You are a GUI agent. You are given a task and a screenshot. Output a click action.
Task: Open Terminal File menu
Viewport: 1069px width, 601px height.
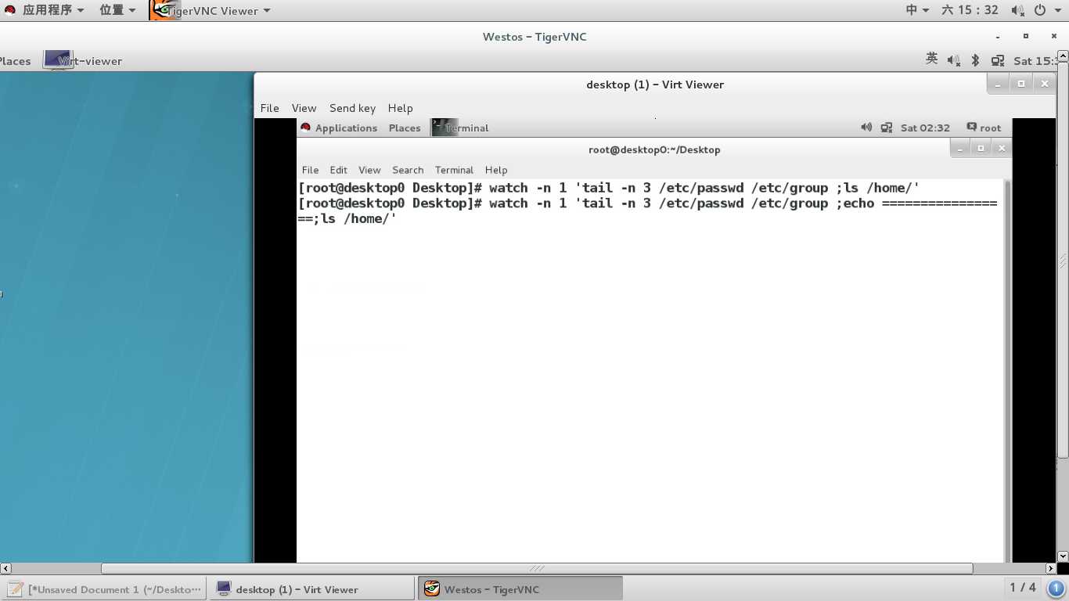tap(310, 170)
